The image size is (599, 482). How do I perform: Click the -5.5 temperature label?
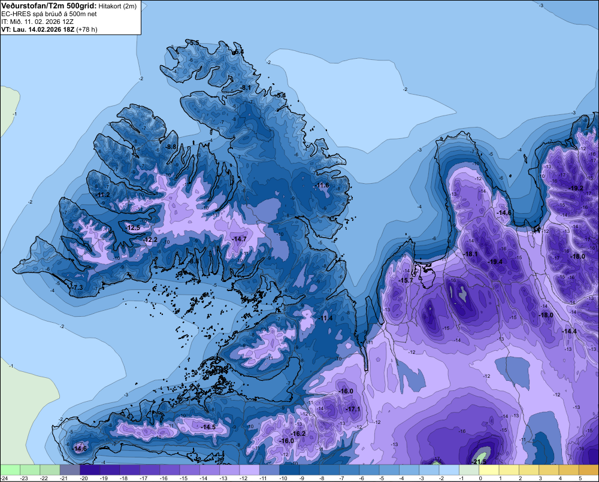coord(193,43)
